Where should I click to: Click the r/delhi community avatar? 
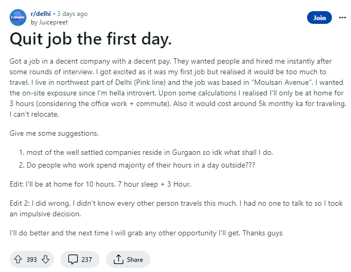point(18,18)
